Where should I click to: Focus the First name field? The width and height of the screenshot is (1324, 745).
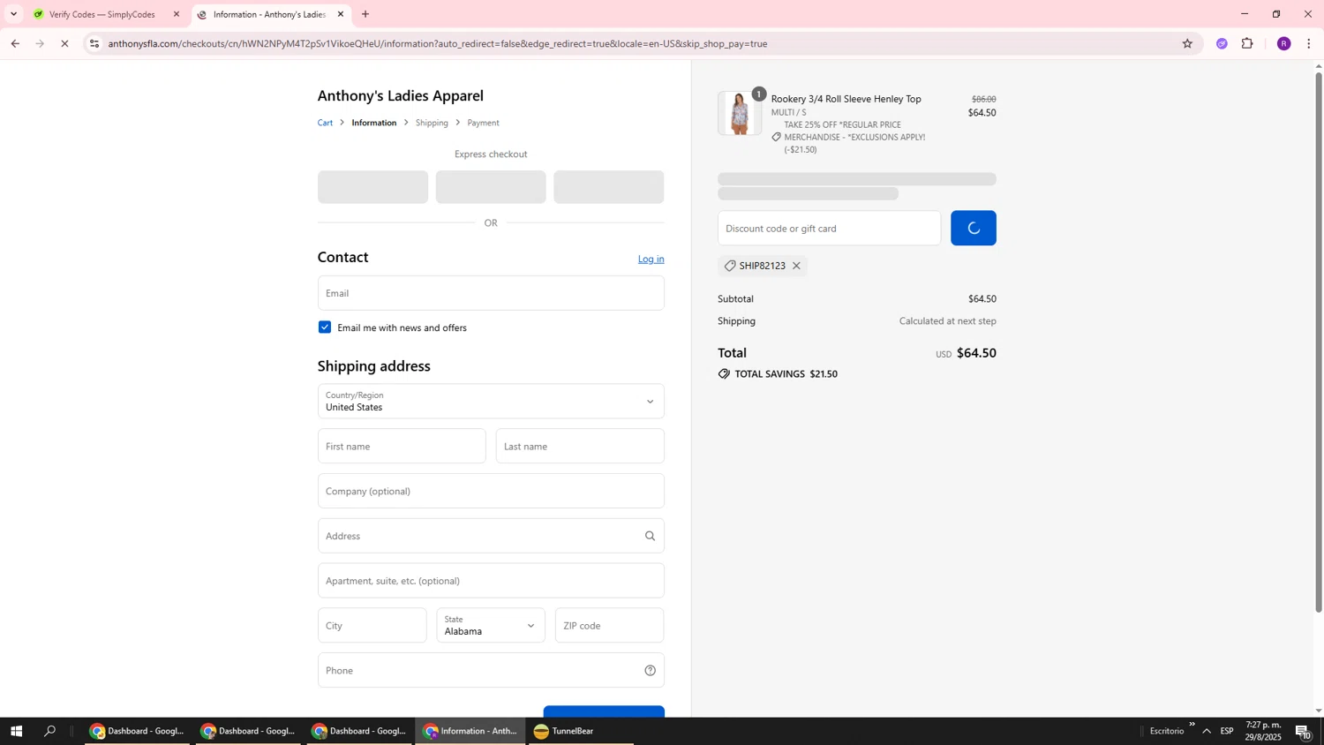(x=402, y=447)
